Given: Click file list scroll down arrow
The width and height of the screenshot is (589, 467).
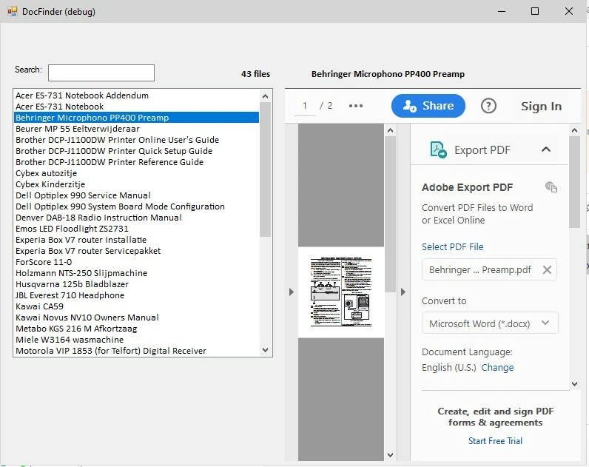Looking at the screenshot, I should 265,350.
